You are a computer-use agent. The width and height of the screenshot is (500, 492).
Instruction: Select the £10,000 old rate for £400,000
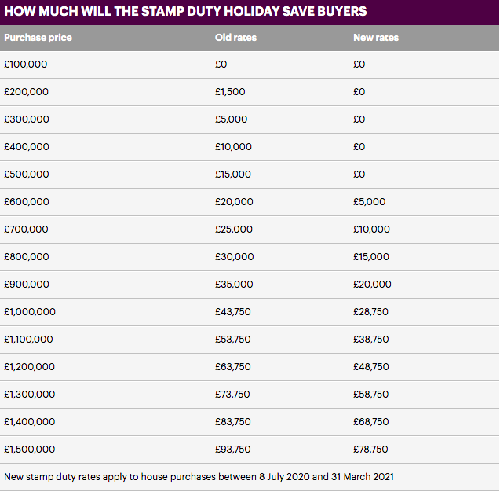coord(233,147)
